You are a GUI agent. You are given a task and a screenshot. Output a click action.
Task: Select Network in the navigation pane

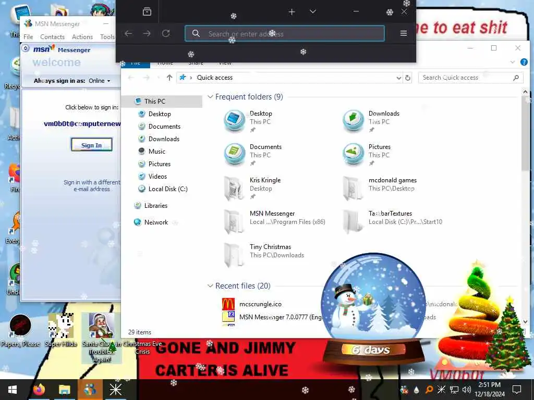[156, 222]
